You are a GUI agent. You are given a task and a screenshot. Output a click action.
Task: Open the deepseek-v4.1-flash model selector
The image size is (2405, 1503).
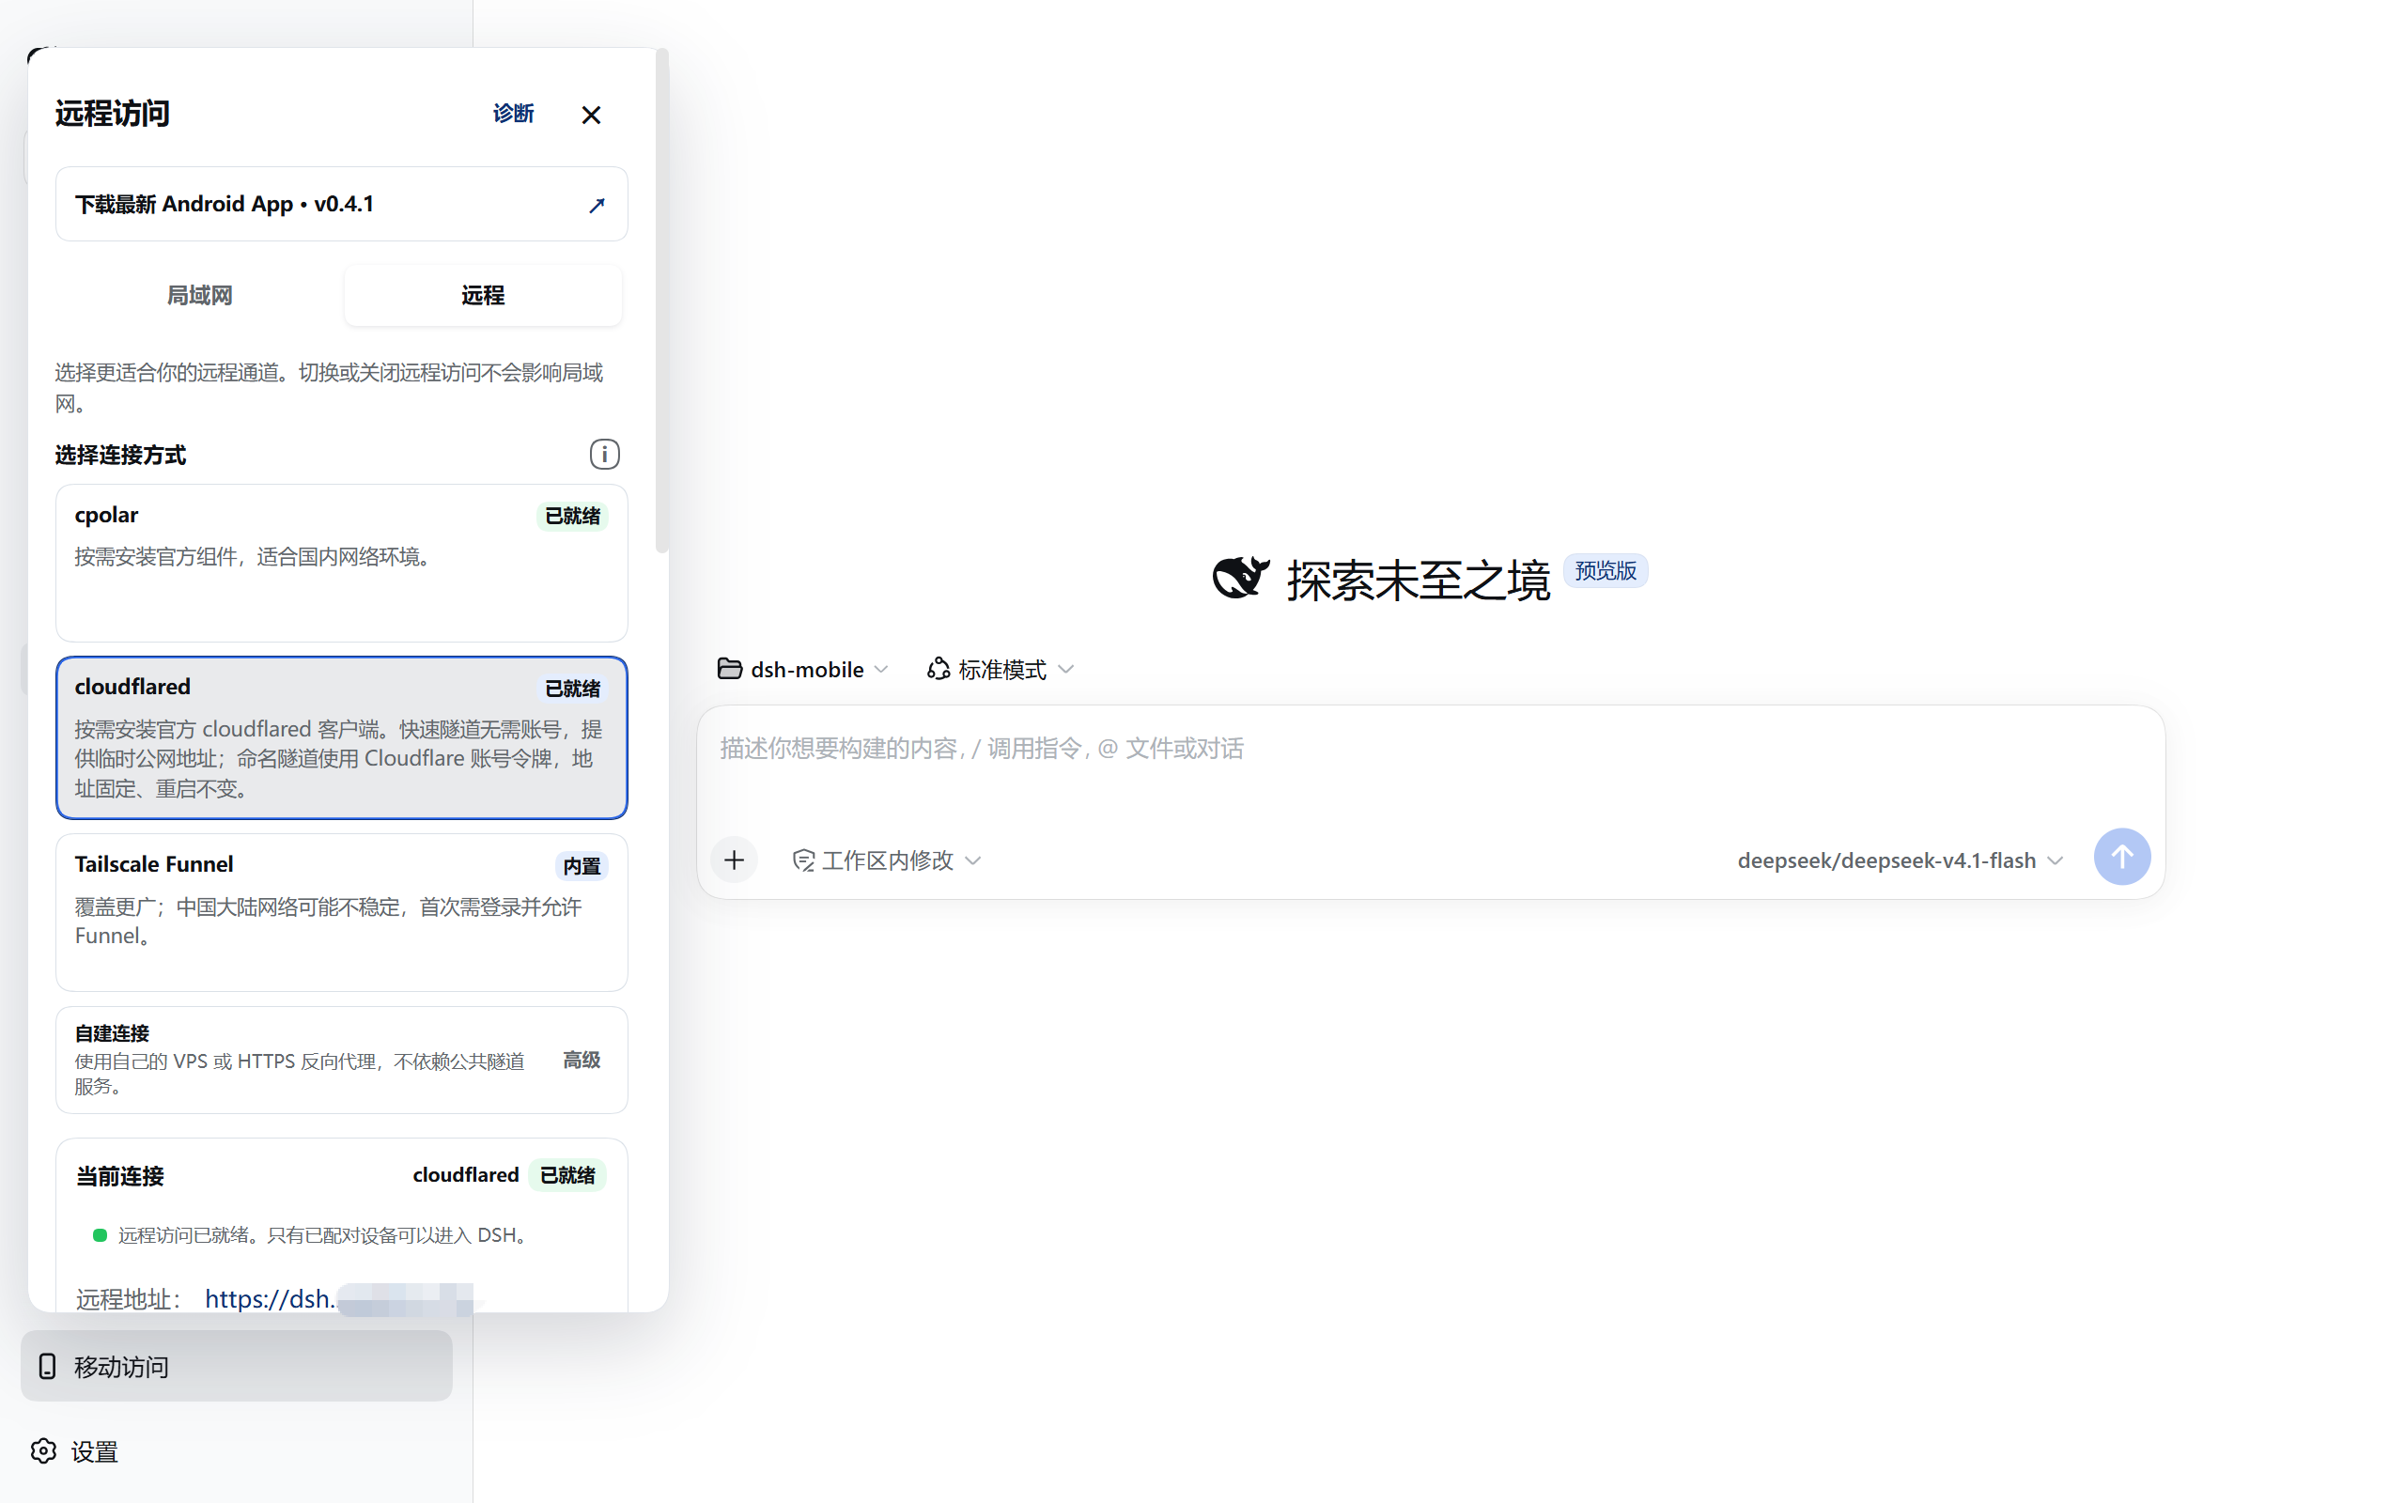(1901, 860)
